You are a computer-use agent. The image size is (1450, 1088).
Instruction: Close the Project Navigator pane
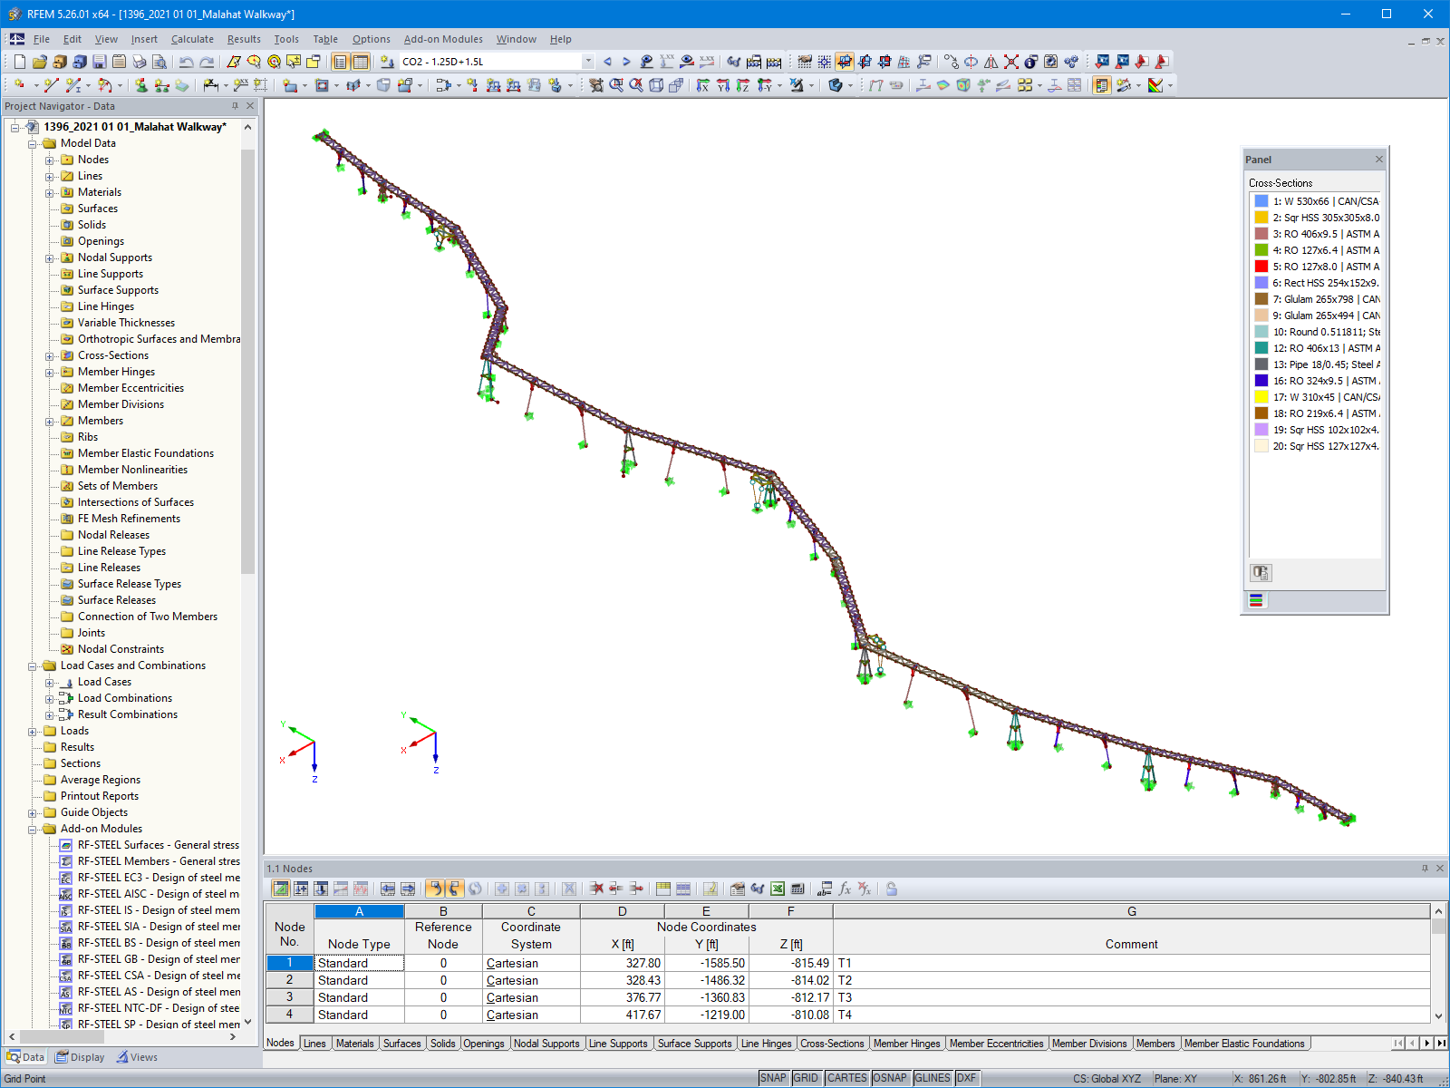click(x=251, y=106)
